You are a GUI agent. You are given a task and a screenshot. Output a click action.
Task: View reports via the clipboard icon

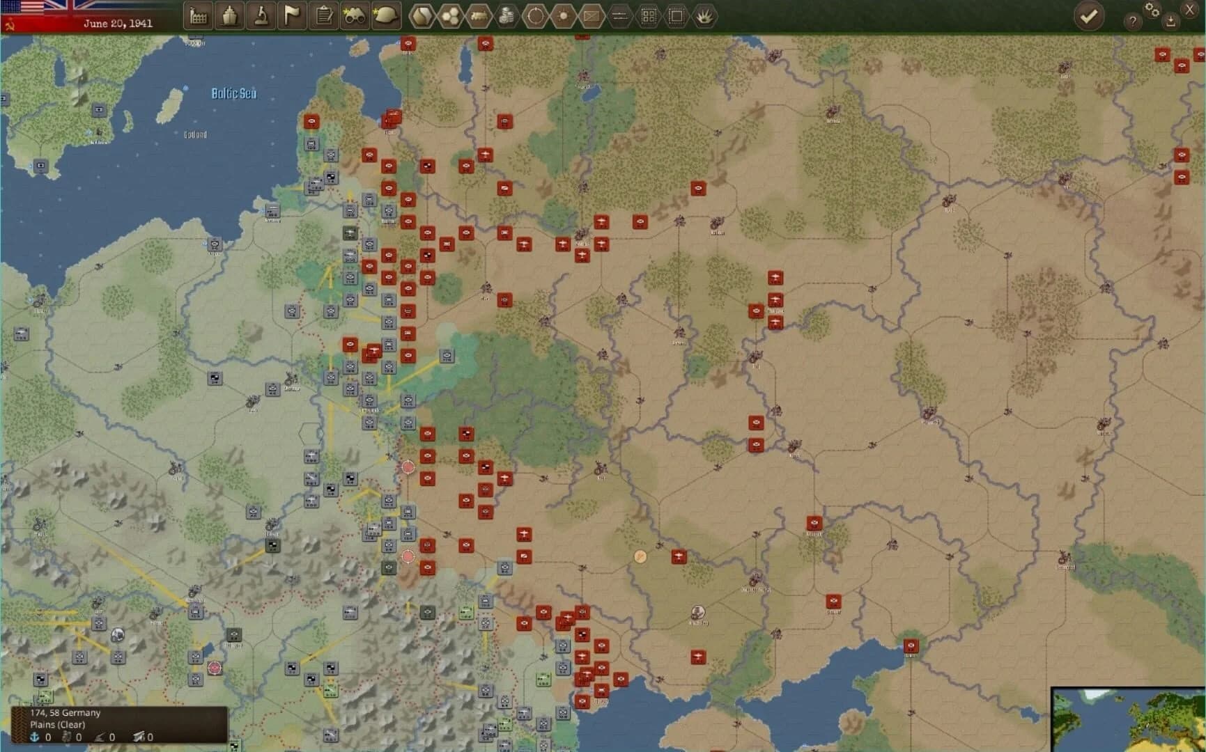pos(323,16)
